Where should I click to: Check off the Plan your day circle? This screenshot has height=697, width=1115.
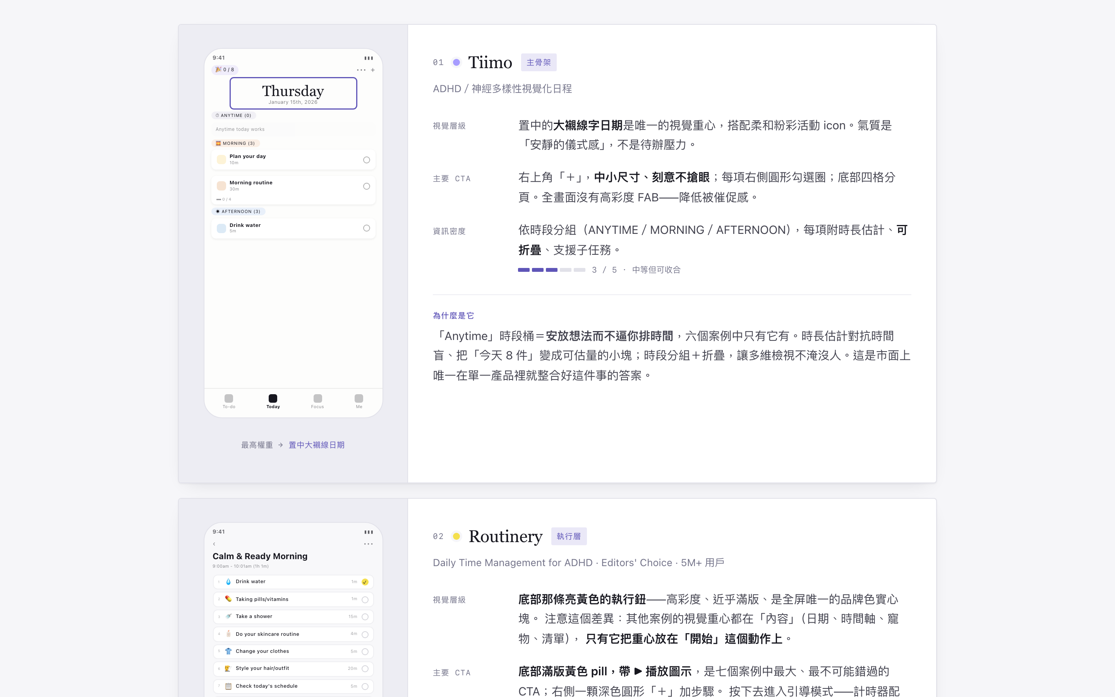click(366, 160)
